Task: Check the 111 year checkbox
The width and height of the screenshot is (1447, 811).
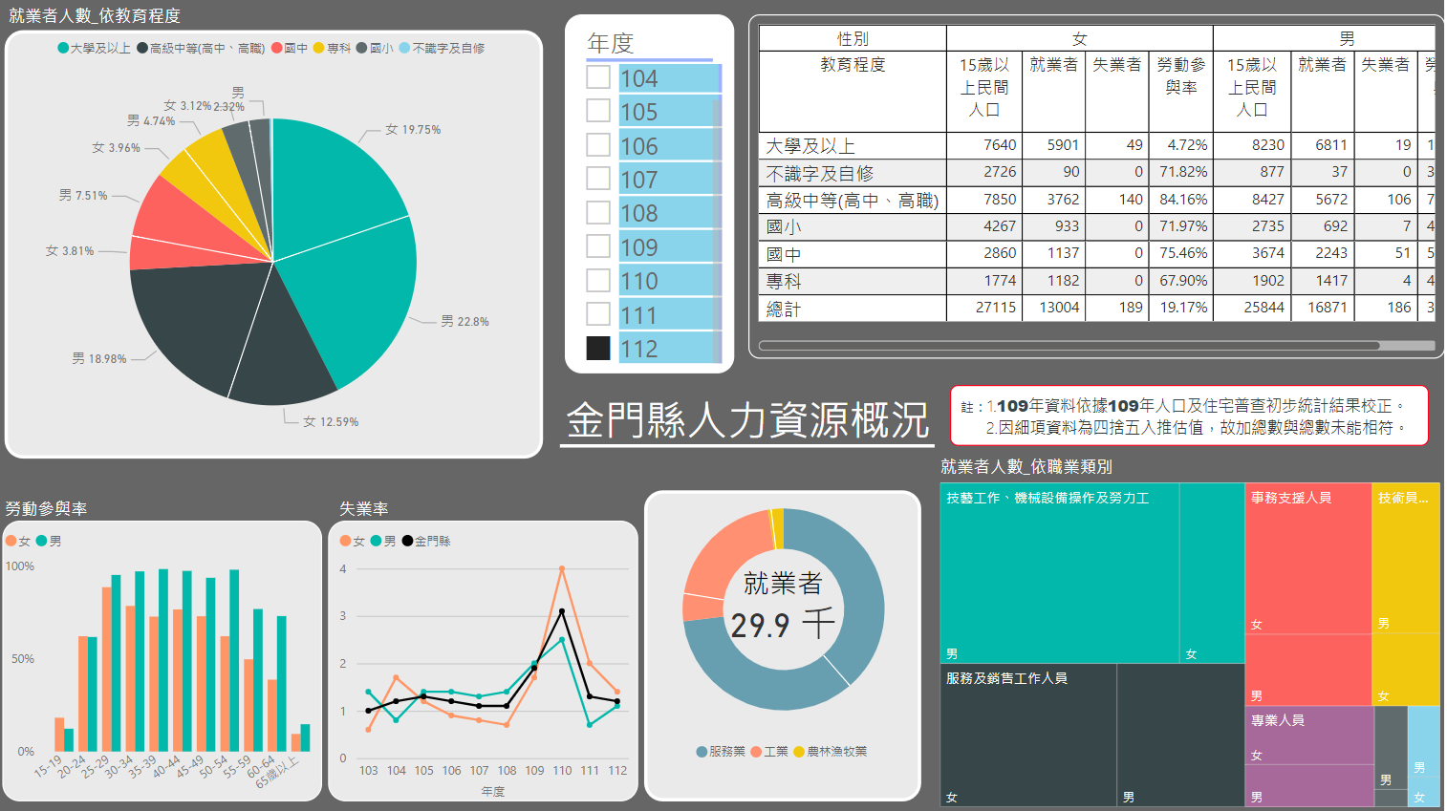Action: tap(598, 313)
